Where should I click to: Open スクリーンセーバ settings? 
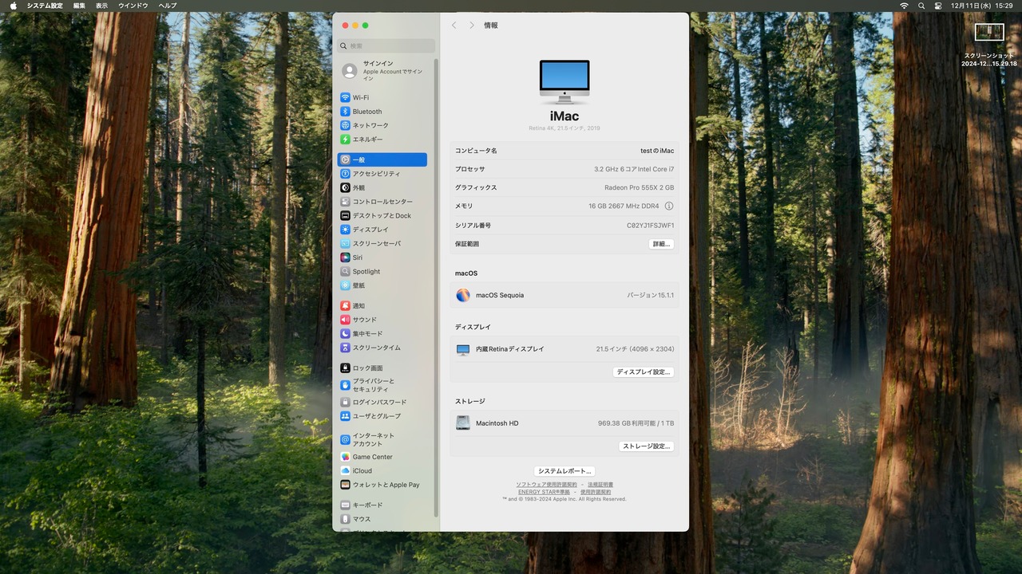382,243
